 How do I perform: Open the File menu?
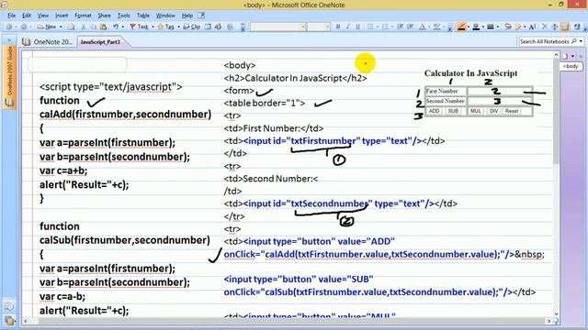point(12,16)
